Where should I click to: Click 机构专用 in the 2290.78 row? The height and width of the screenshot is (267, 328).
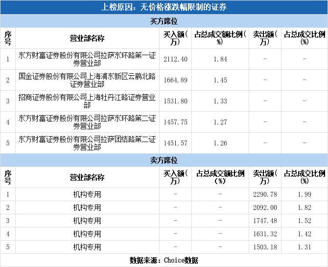point(87,194)
